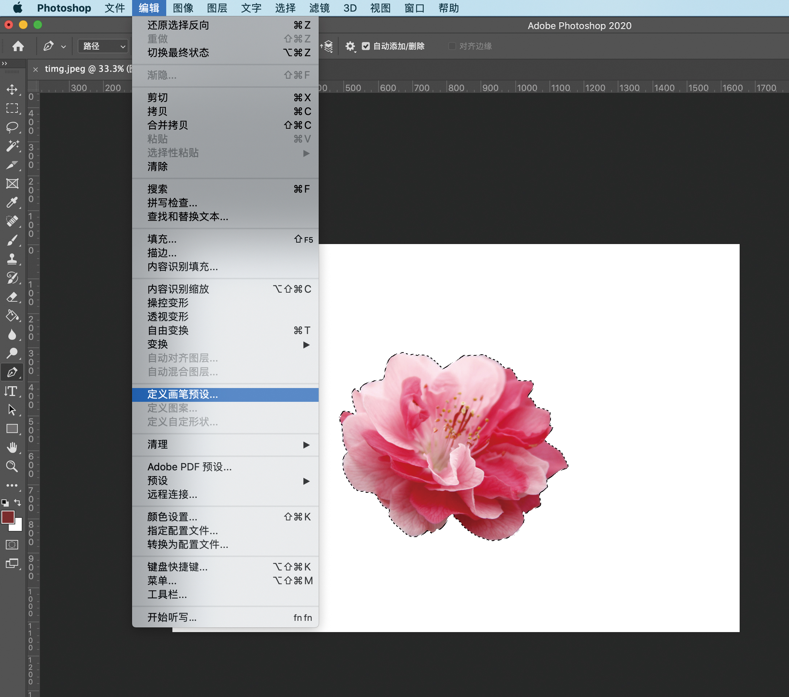Choose 拷贝 in the Edit menu
The image size is (789, 697).
click(x=225, y=111)
